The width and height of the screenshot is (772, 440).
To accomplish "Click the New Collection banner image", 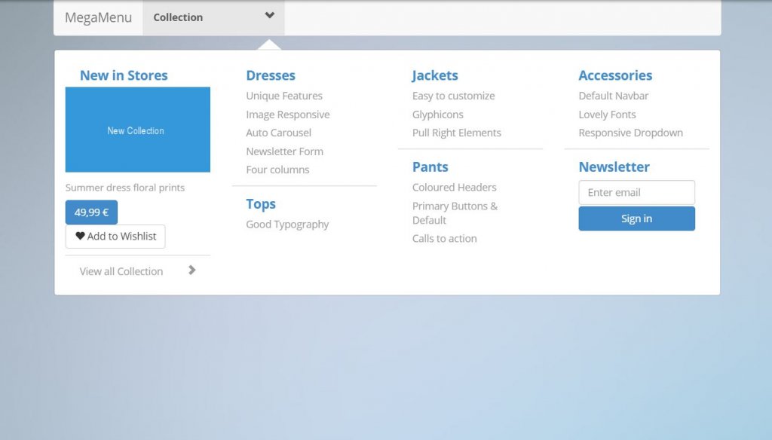I will coord(138,130).
